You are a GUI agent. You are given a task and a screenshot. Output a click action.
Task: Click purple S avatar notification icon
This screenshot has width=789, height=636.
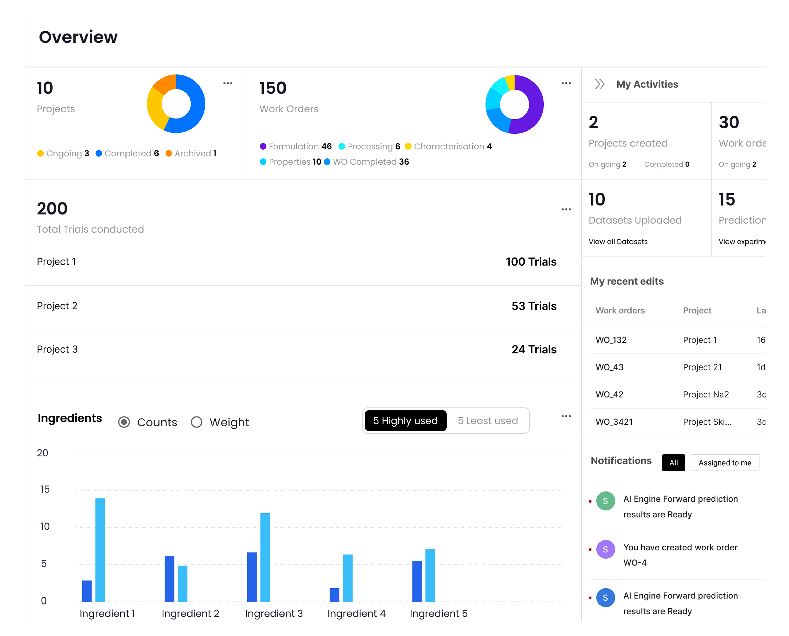tap(605, 549)
